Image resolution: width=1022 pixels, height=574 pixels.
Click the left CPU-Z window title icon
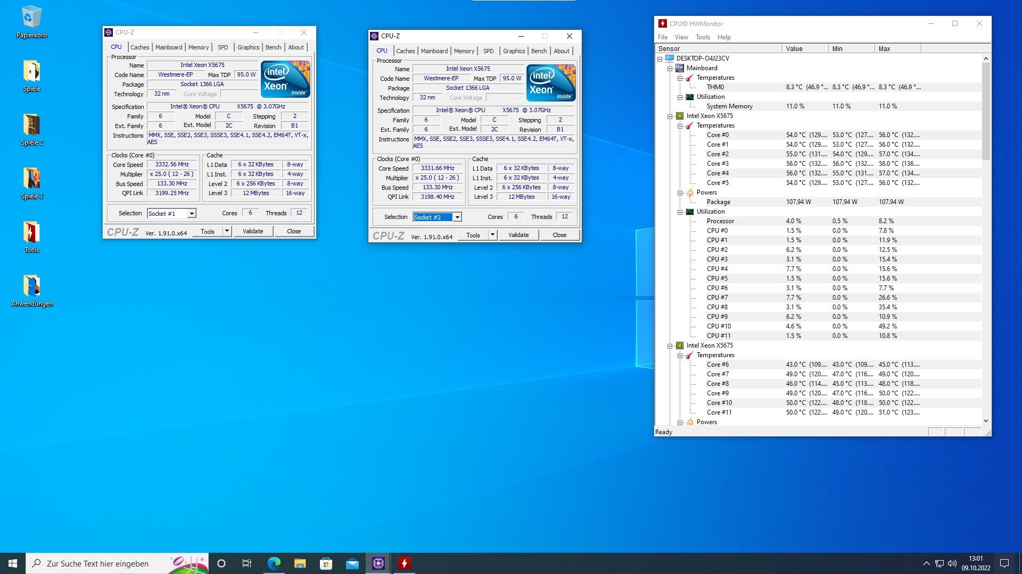tap(109, 32)
